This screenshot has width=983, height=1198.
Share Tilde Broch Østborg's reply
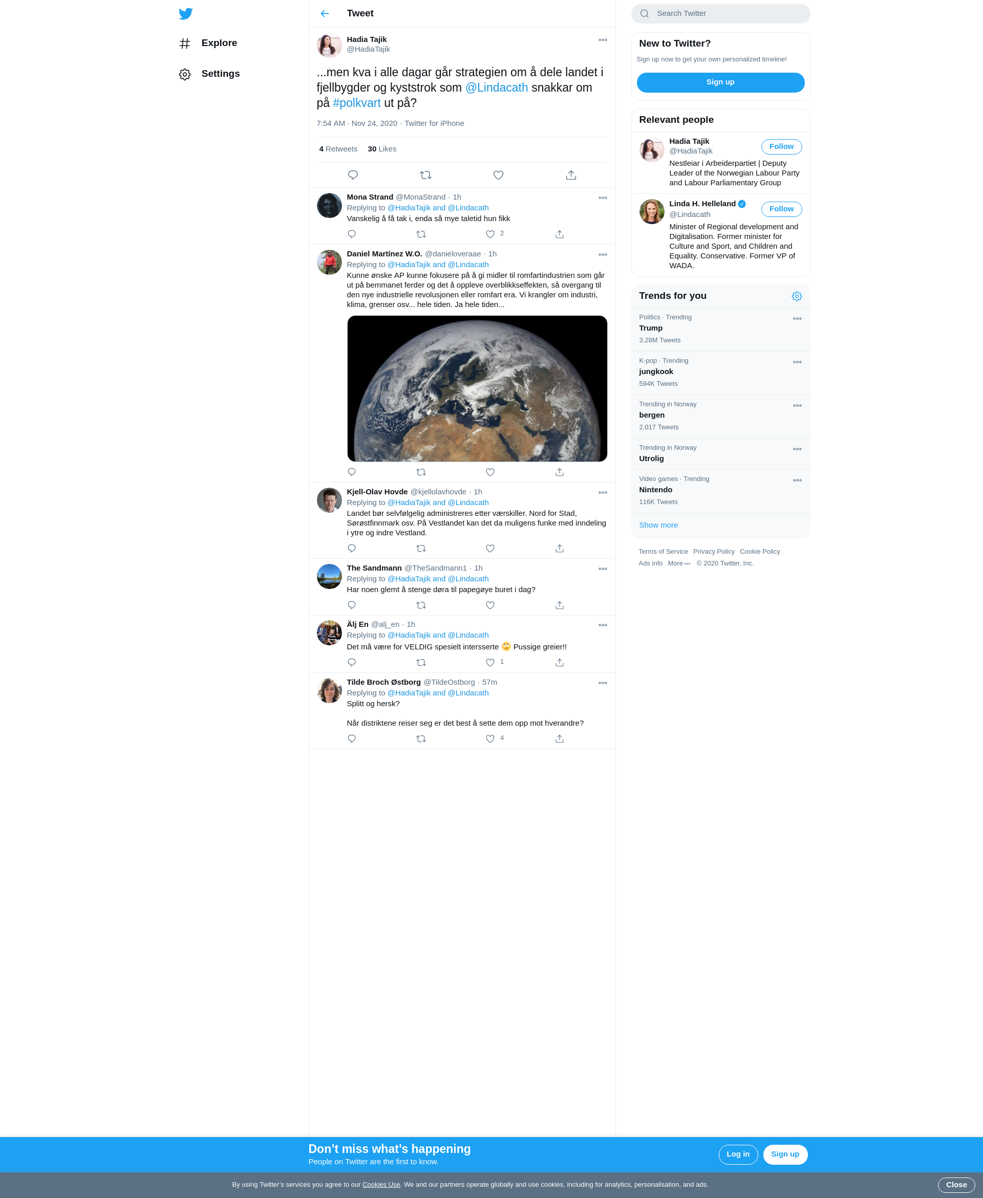[x=560, y=738]
